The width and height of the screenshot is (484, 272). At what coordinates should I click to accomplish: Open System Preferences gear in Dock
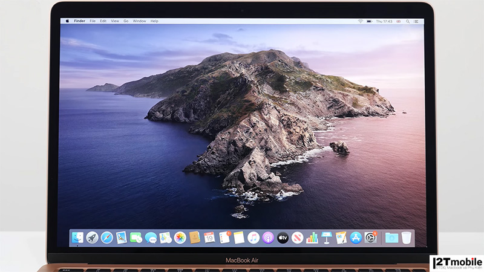point(370,238)
